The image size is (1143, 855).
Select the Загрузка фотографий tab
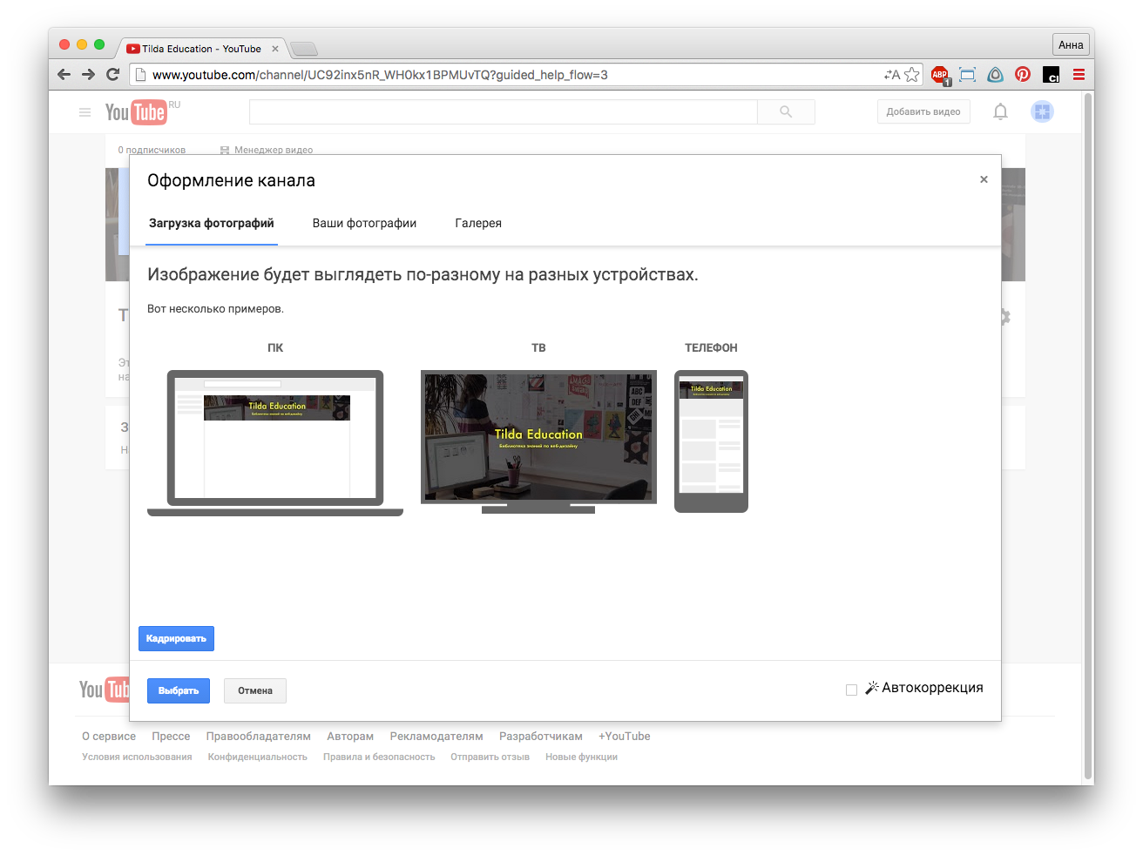(211, 223)
